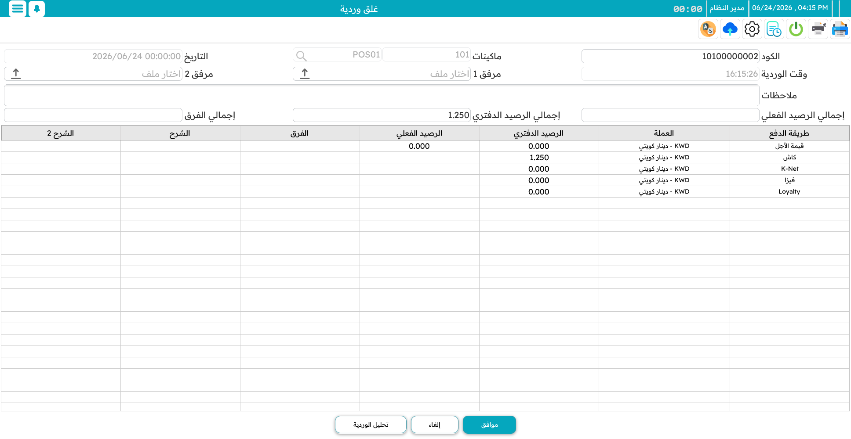Click the التاريخ date field
Screen dimensions: 851x439
[x=93, y=56]
